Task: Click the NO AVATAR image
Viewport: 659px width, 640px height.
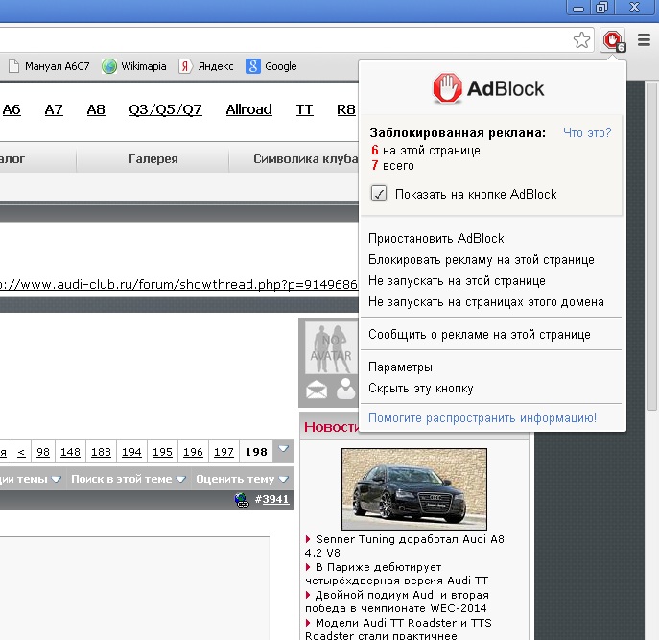Action: [331, 347]
